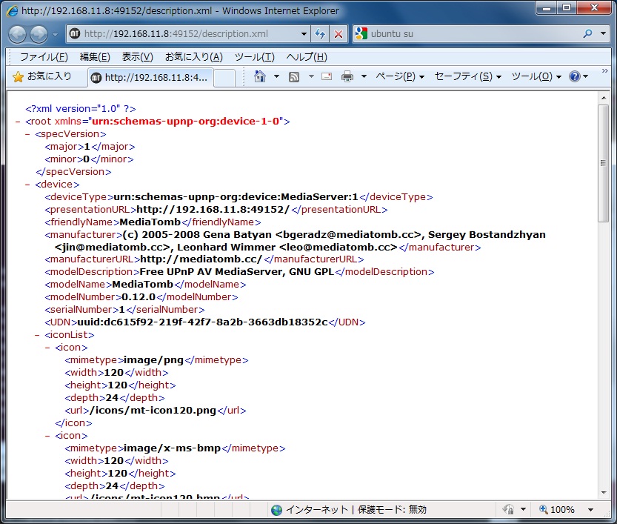Open the お気に入り favorites star button

pyautogui.click(x=41, y=76)
